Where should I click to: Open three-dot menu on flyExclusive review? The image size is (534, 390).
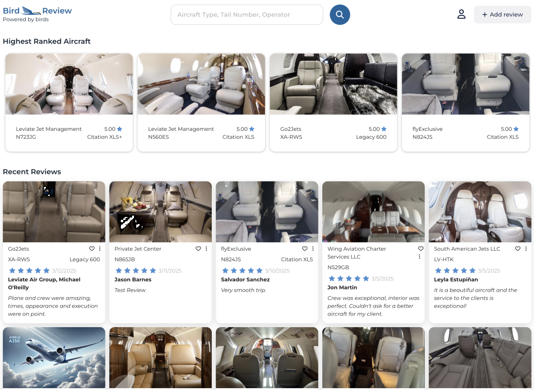(x=313, y=248)
